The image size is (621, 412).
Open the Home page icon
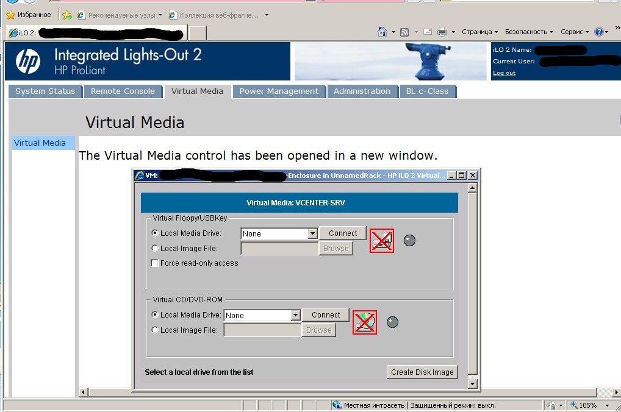click(x=382, y=32)
